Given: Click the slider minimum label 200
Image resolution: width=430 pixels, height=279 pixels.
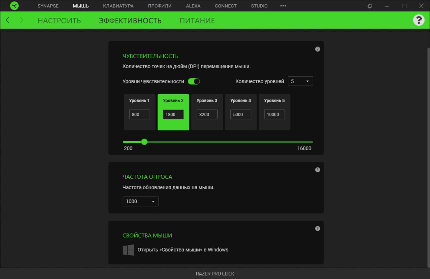Looking at the screenshot, I should 128,148.
